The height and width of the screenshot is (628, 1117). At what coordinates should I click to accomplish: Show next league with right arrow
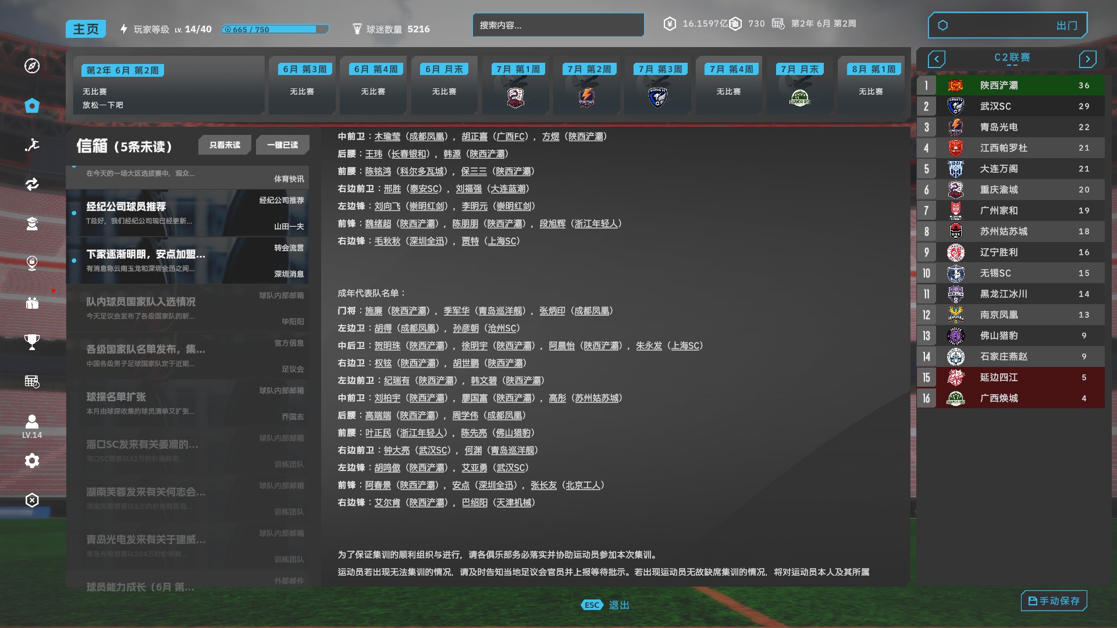click(x=1087, y=59)
